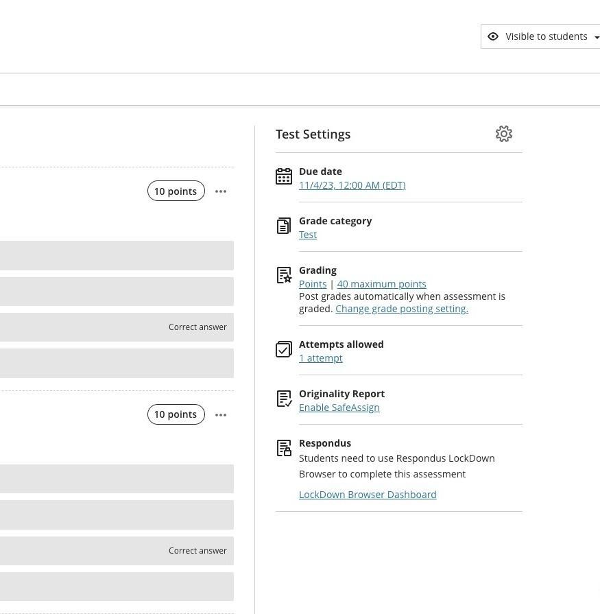Click the Grade category document icon

click(x=284, y=226)
